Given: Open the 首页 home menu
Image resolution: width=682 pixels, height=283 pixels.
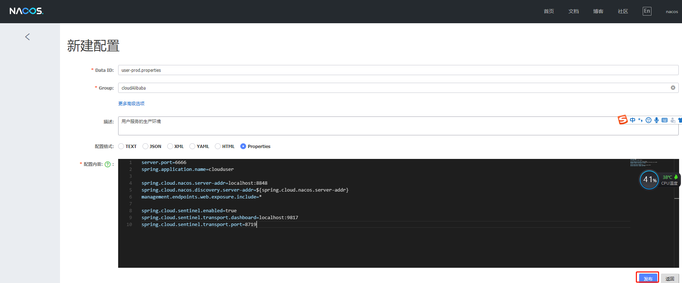Looking at the screenshot, I should pos(549,11).
